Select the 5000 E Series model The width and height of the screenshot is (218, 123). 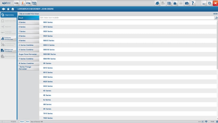128,41
